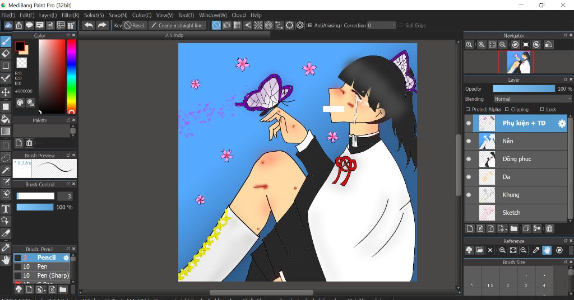Click the Undo arrow

88,25
